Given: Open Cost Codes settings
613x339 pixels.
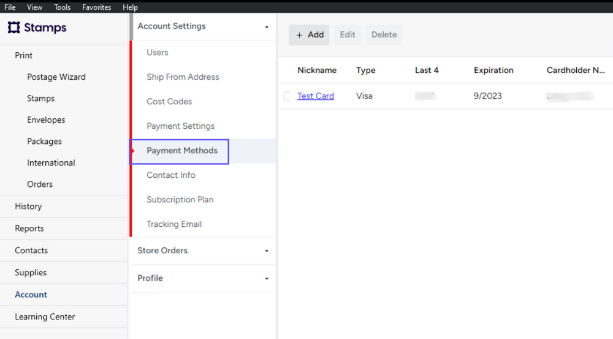Looking at the screenshot, I should (169, 102).
